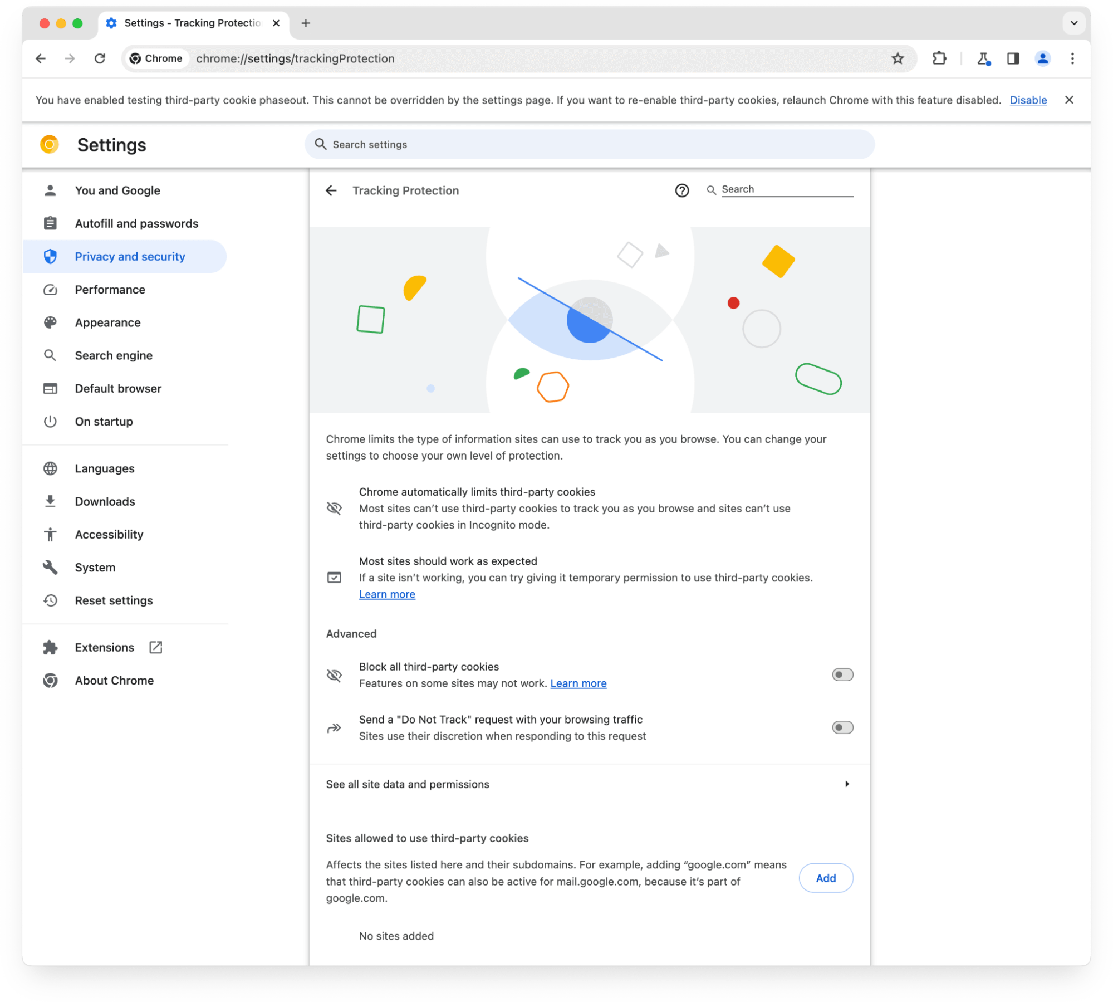1113x1002 pixels.
Task: Click the You and Google icon
Action: [x=51, y=190]
